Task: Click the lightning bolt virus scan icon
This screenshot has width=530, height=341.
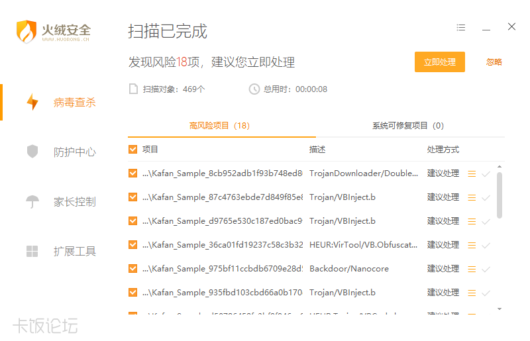Action: (32, 102)
